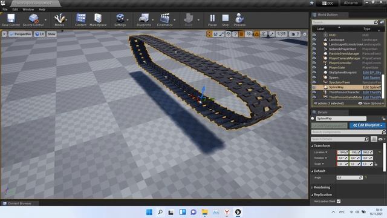Select PlayerState in World Outliner
Viewport: 387px width, 218px height.
(337, 67)
